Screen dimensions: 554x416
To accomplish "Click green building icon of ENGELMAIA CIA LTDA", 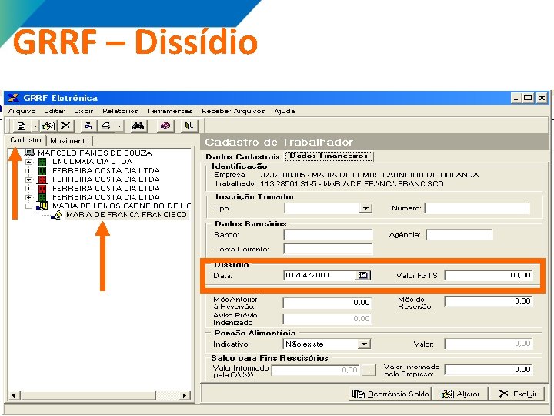I will click(42, 162).
